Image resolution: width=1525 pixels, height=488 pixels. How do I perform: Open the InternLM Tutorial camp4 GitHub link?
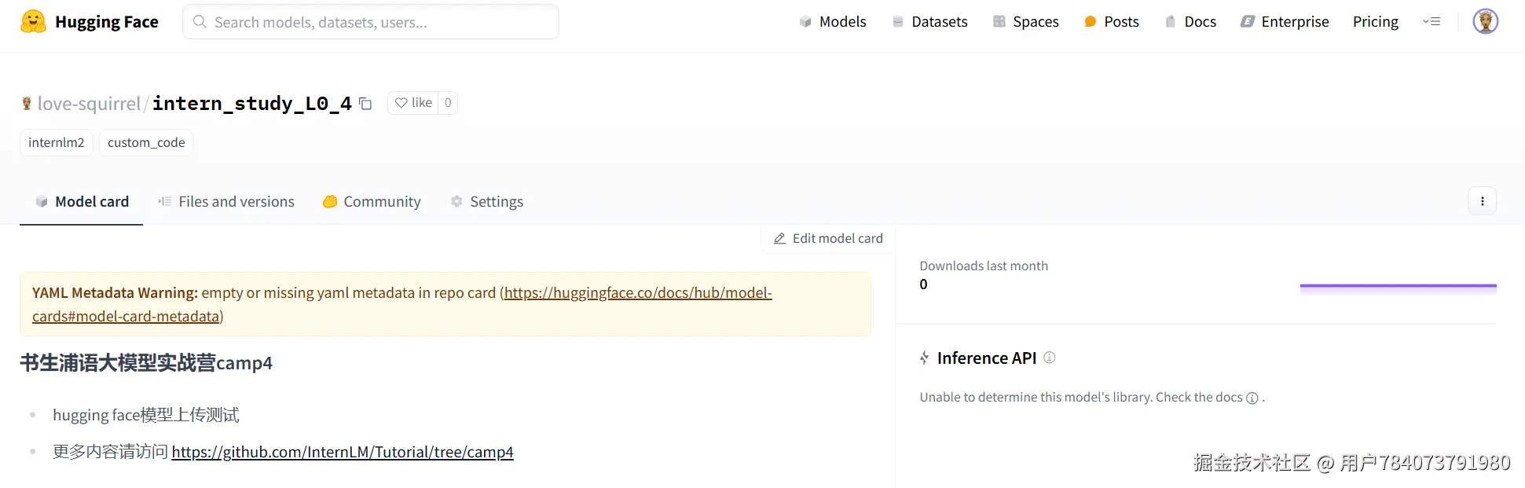[343, 452]
